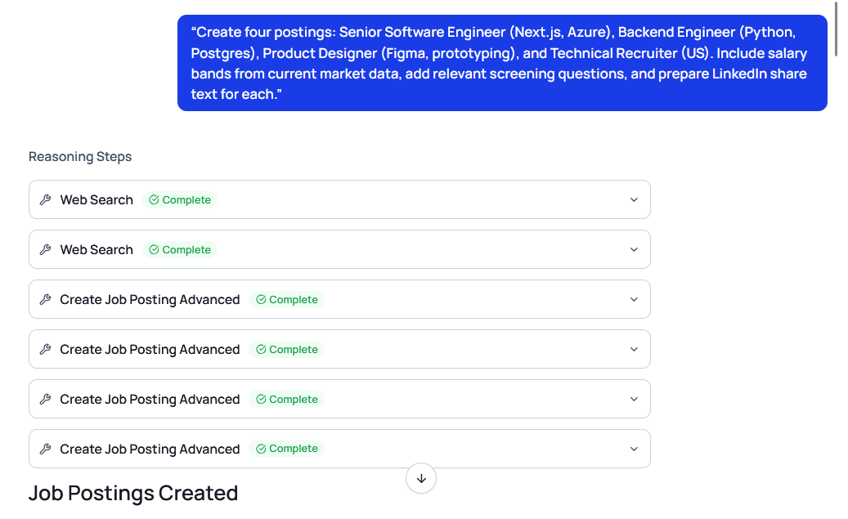Click the wrench icon on the second Create Job Posting Advanced step
This screenshot has width=848, height=519.
[x=46, y=350]
